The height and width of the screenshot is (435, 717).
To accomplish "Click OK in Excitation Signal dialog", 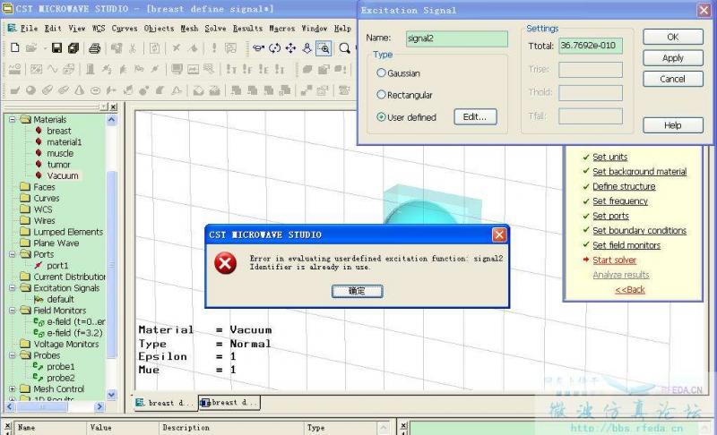I will coord(673,37).
